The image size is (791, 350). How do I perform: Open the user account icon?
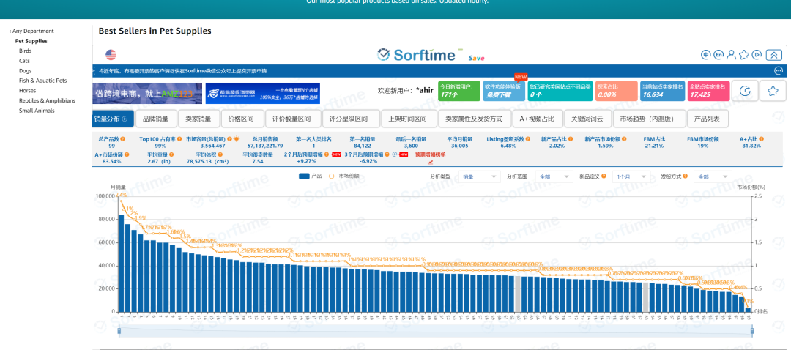[x=731, y=55]
